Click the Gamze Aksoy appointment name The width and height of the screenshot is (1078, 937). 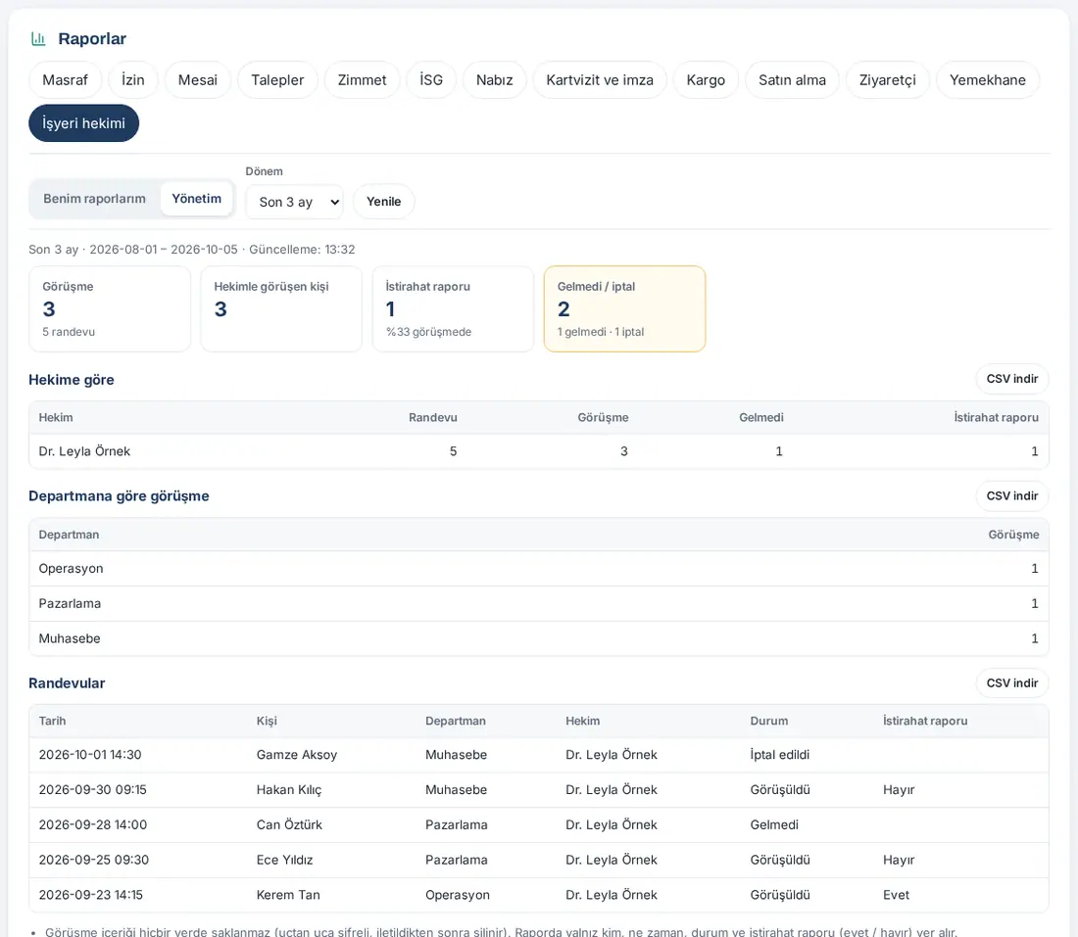(x=297, y=754)
